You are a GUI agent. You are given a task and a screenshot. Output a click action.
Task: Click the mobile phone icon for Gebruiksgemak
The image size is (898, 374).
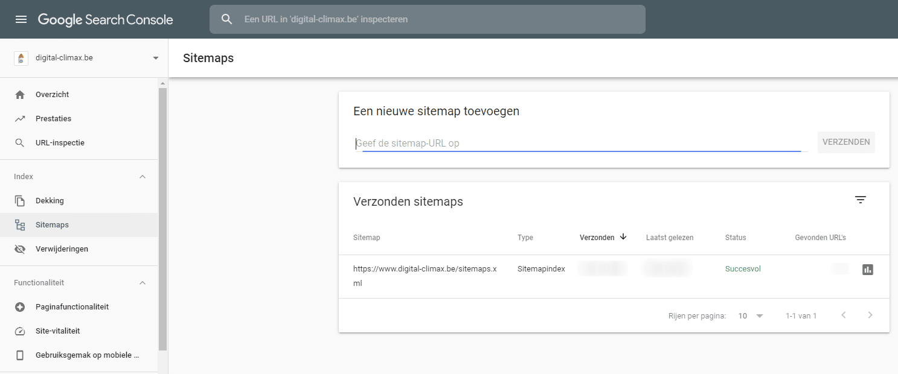(x=20, y=355)
